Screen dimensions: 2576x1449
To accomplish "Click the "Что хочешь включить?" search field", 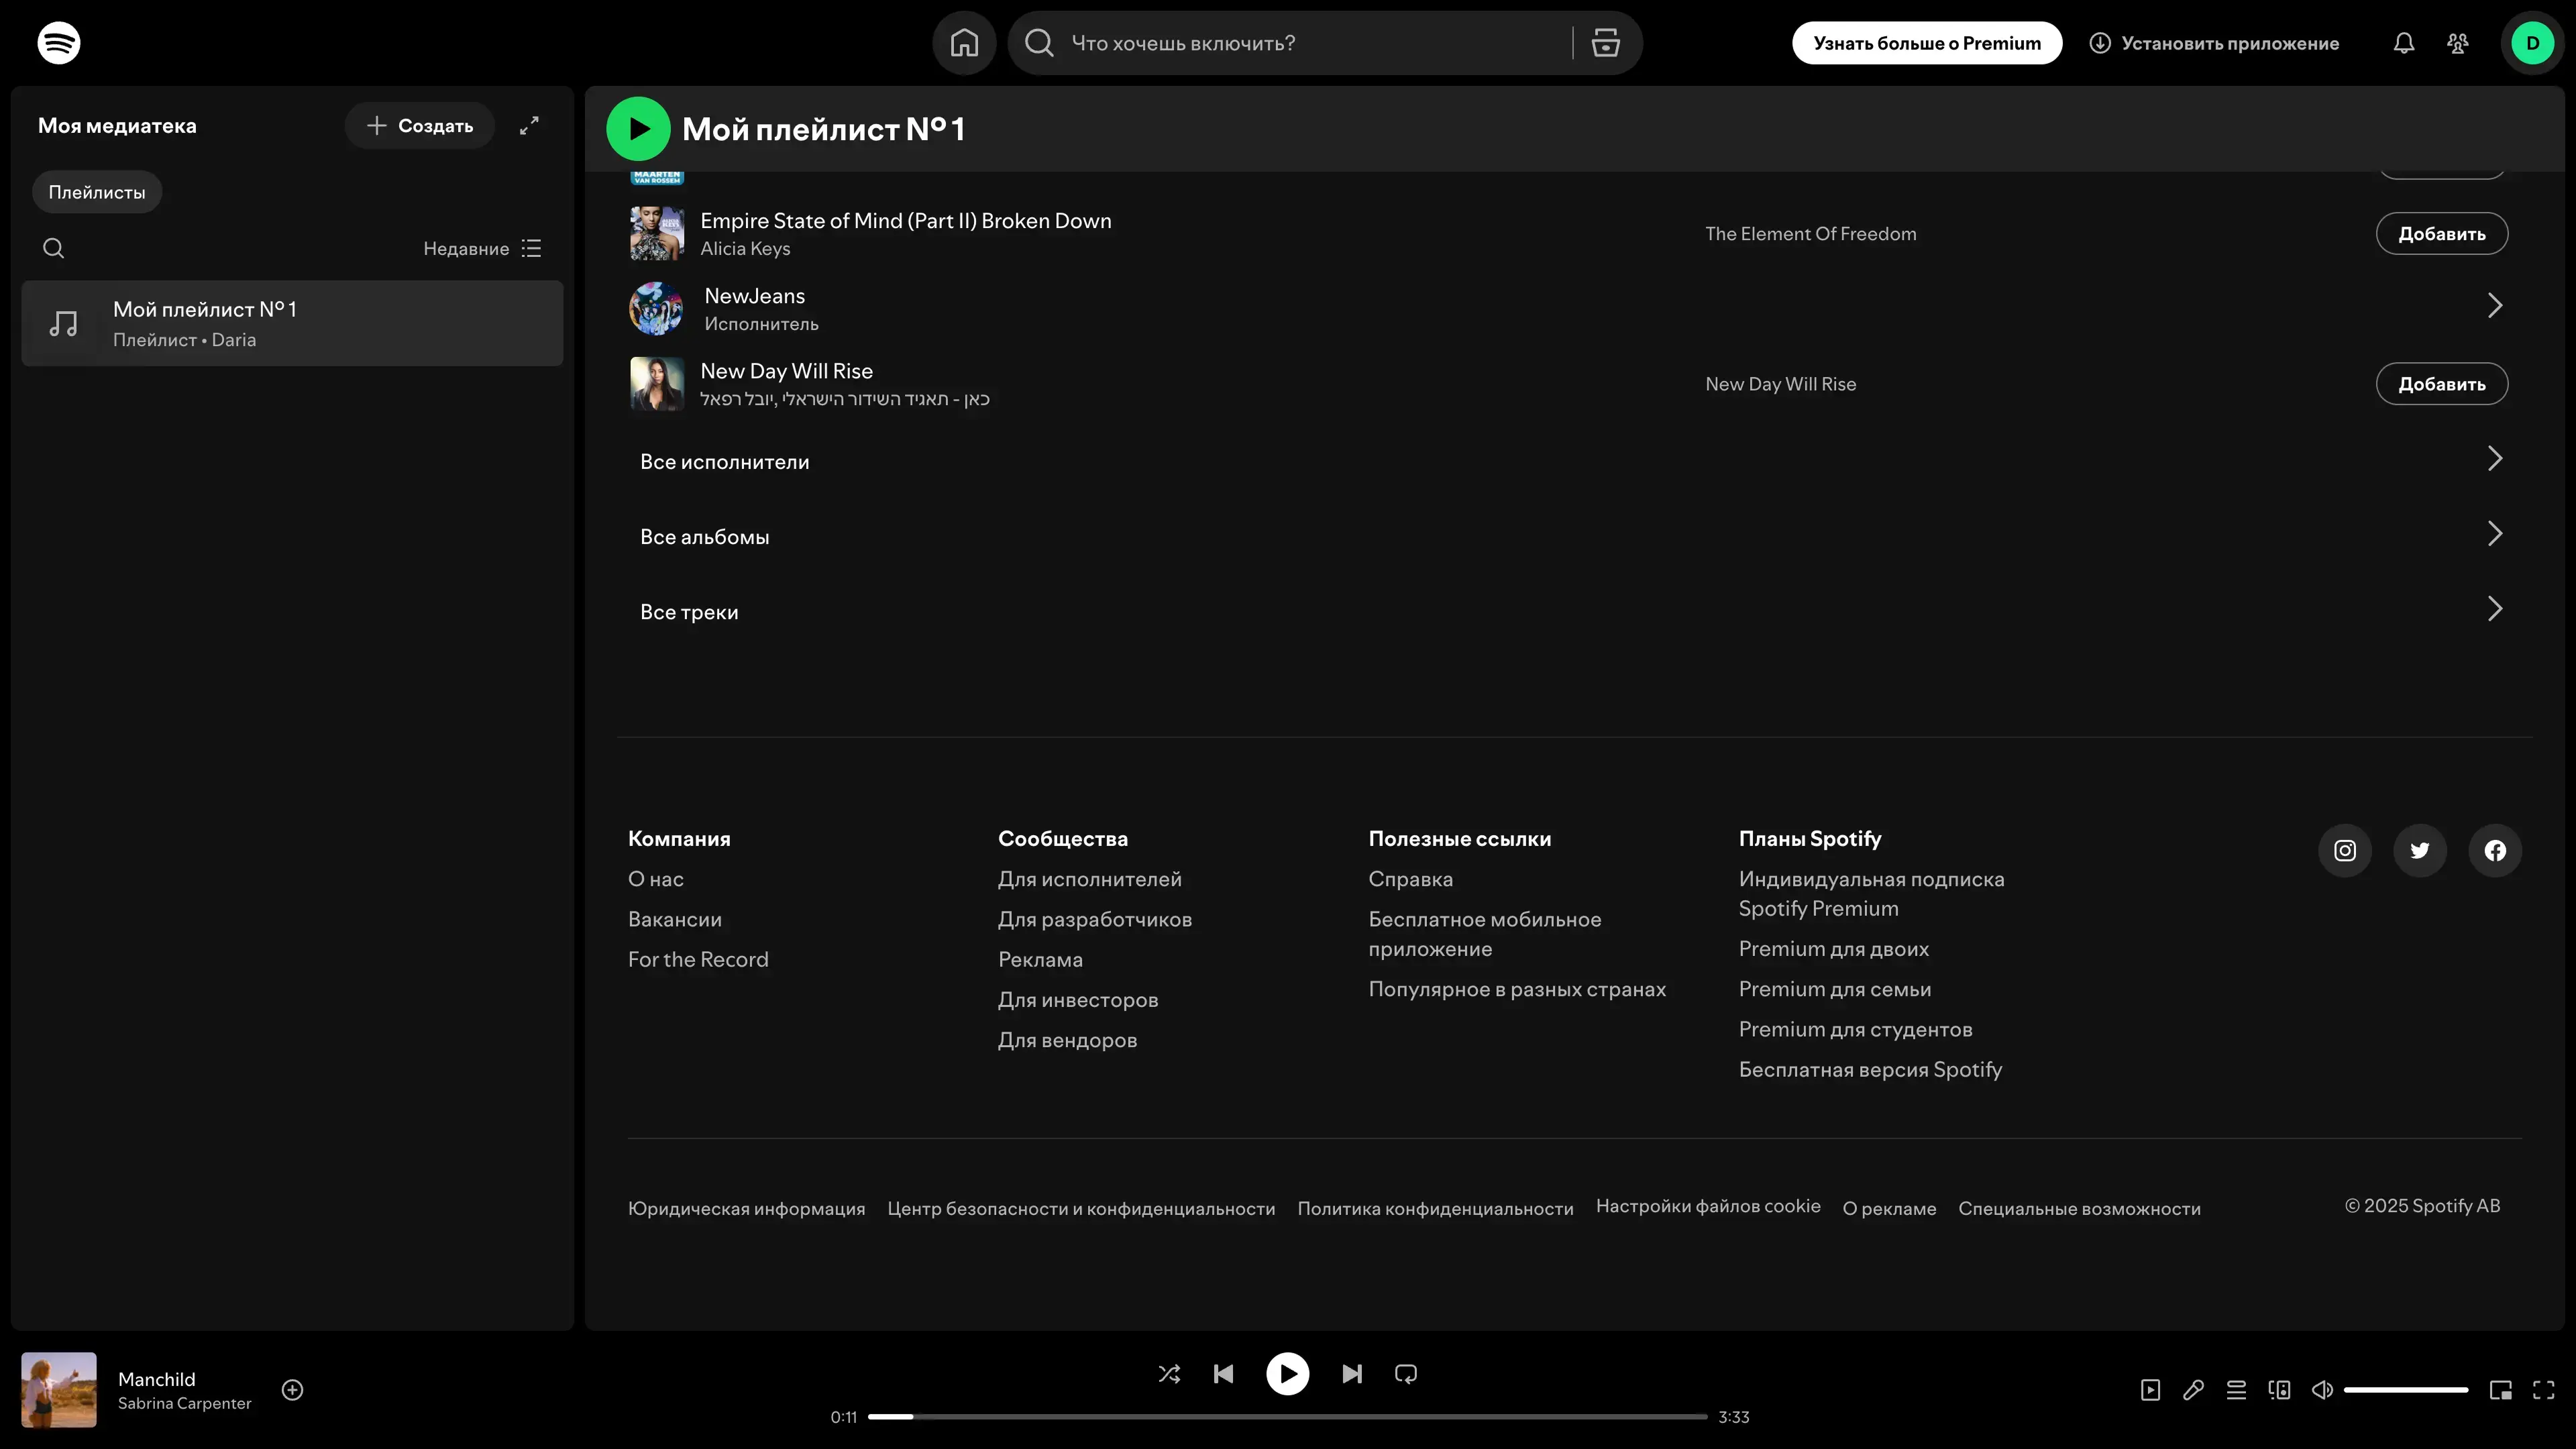I will point(1300,43).
